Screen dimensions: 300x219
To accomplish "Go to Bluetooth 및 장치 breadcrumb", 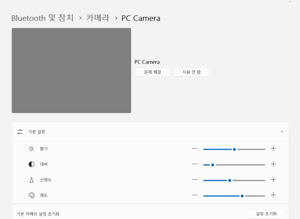I will click(43, 18).
